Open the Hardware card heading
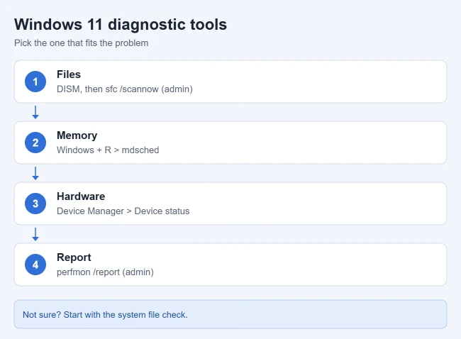The image size is (461, 339). coord(81,196)
